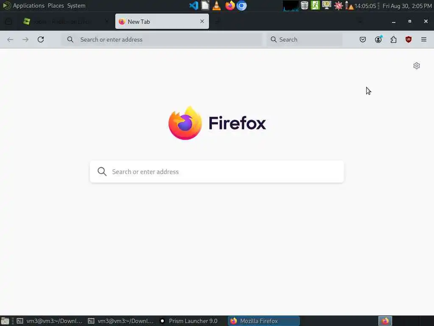Launch VLC media player from panel
The image size is (434, 326).
click(217, 6)
